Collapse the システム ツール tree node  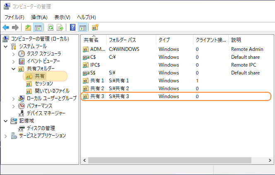pos(6,46)
